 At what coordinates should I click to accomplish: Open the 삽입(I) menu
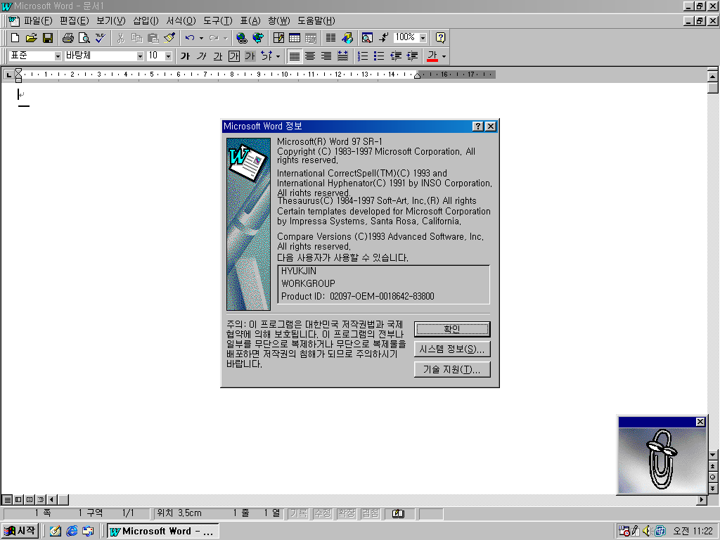tap(146, 20)
